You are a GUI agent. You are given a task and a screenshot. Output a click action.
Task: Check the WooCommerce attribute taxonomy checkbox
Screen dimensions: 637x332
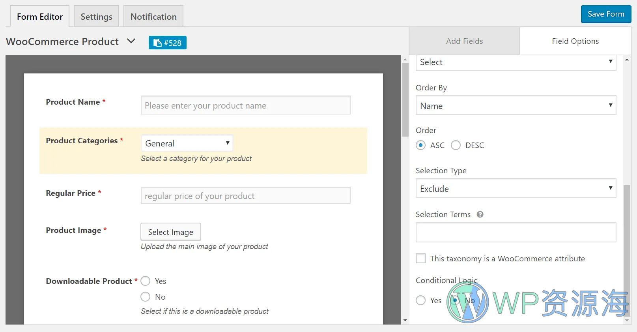tap(421, 259)
